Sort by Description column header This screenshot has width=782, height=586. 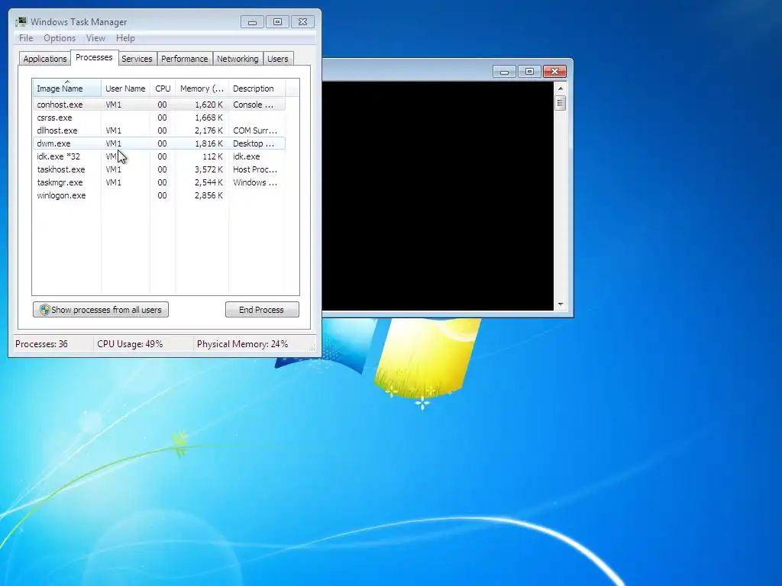(257, 89)
